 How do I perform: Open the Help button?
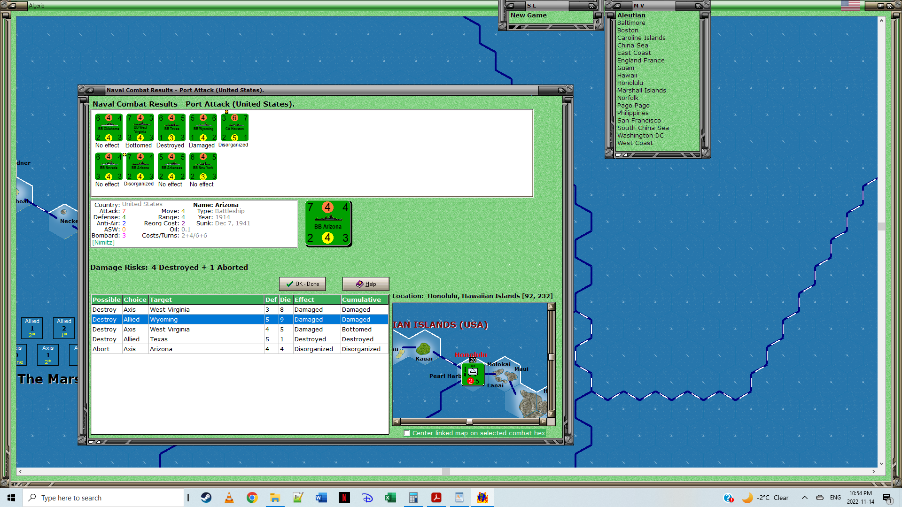365,284
